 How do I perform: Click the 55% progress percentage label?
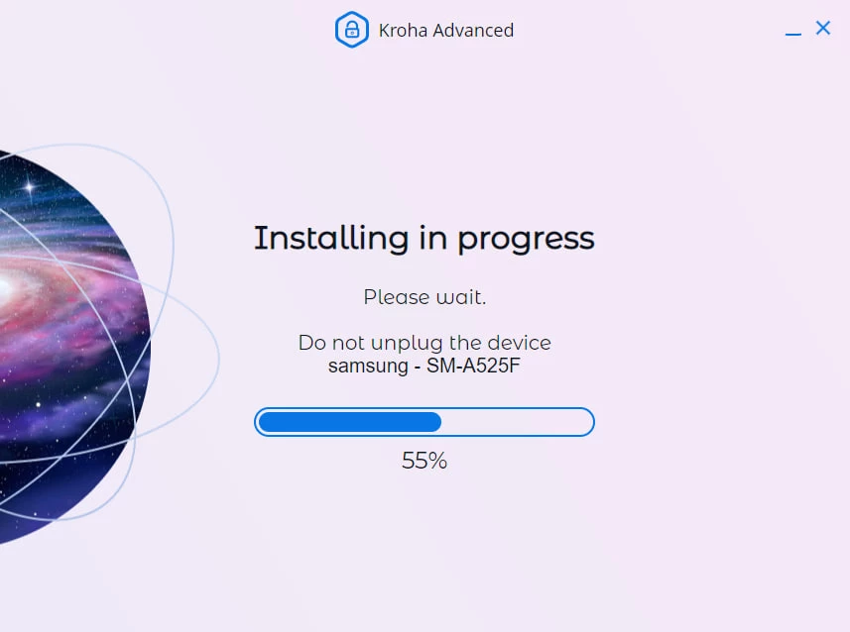pyautogui.click(x=425, y=461)
